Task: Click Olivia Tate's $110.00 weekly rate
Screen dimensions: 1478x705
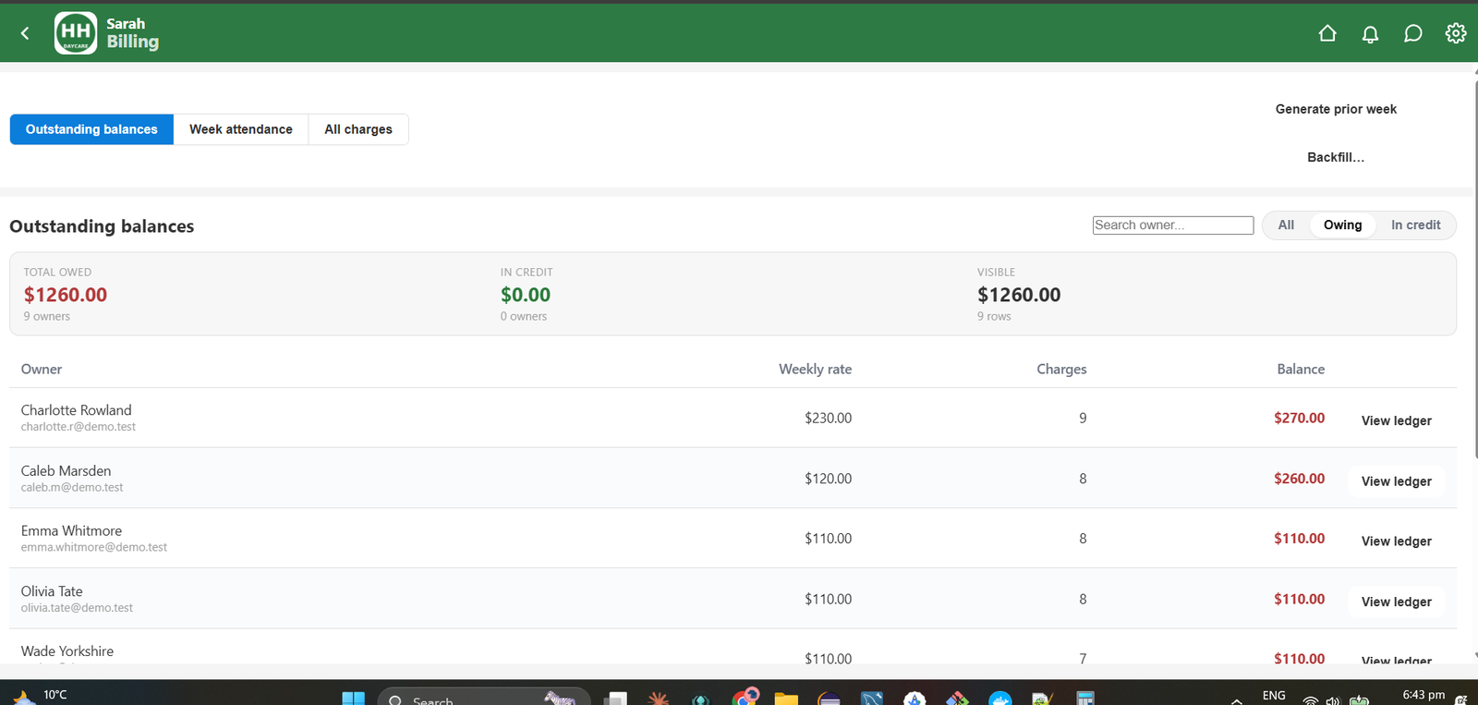Action: 828,599
